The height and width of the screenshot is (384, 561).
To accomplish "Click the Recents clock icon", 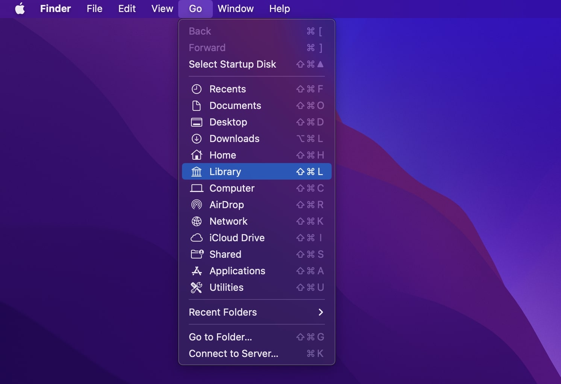I will pyautogui.click(x=197, y=89).
